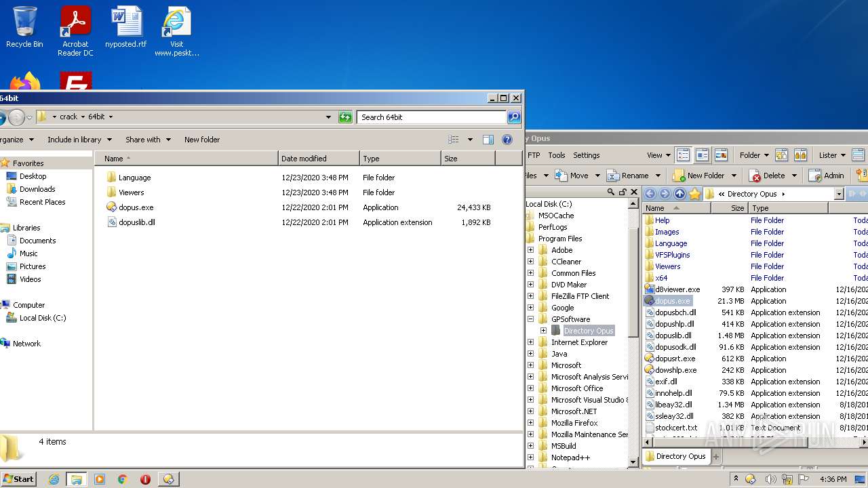Expand the Mozilla Firefox tree node
Viewport: 868px width, 488px height.
tap(531, 423)
